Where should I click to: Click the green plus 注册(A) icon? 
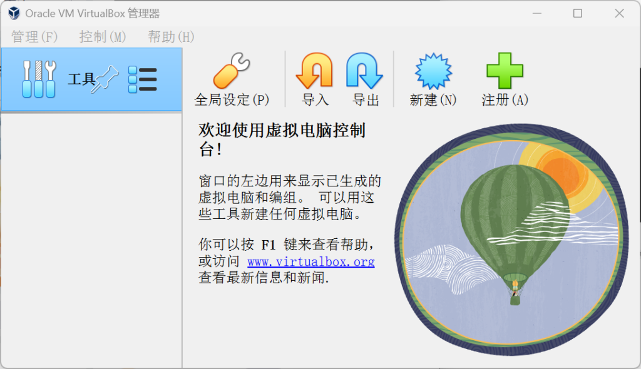click(505, 79)
